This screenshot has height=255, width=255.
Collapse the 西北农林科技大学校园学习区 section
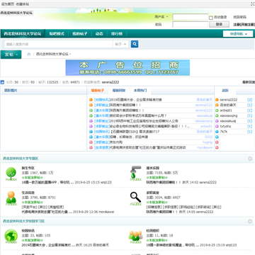[x=250, y=221]
